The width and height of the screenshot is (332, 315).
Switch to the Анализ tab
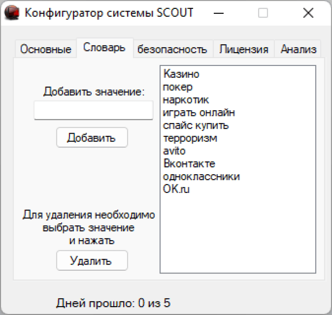[298, 49]
